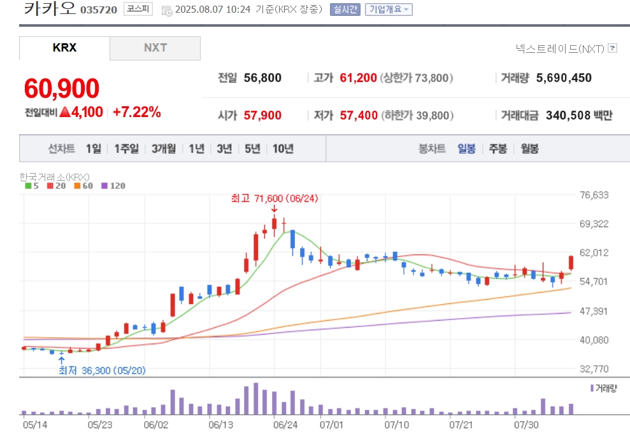
Task: Open the 기업개요 dropdown
Action: coord(389,10)
